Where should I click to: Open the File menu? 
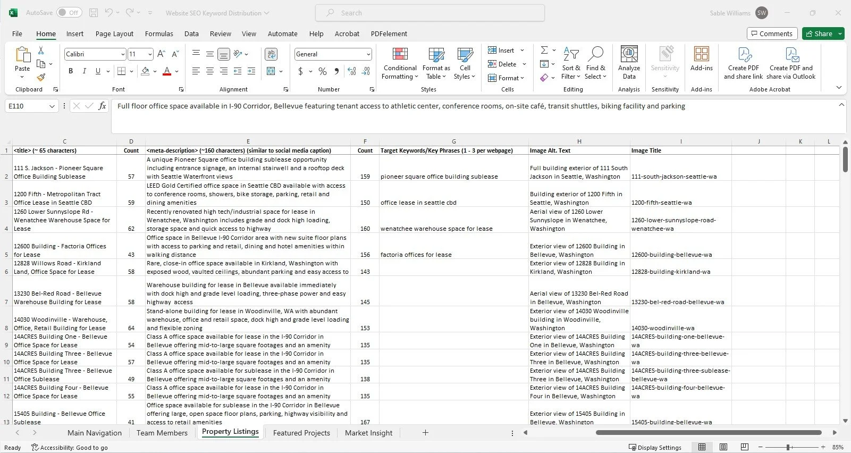17,33
